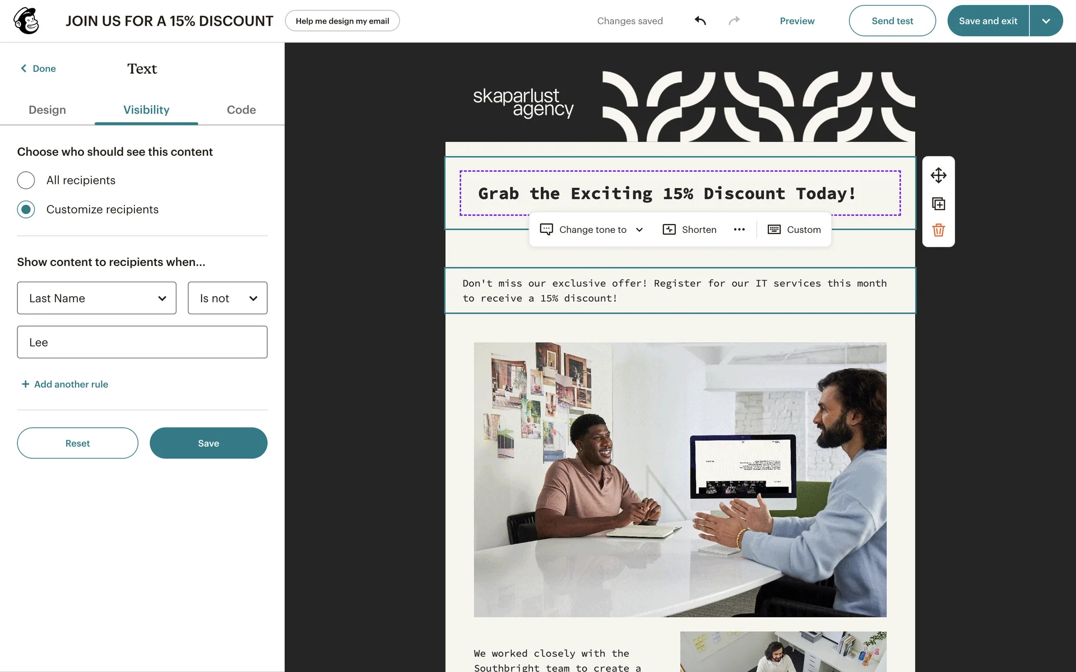The width and height of the screenshot is (1076, 672).
Task: Expand the Save and exit arrow menu
Action: (1046, 21)
